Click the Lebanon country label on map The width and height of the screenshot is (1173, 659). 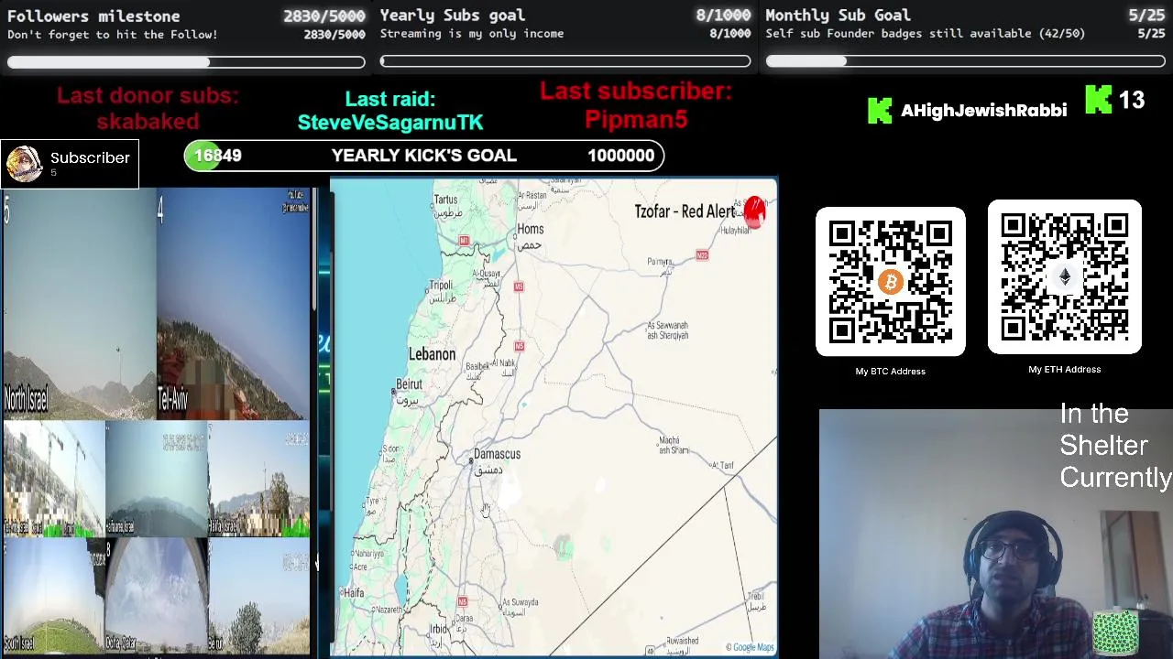click(x=432, y=354)
